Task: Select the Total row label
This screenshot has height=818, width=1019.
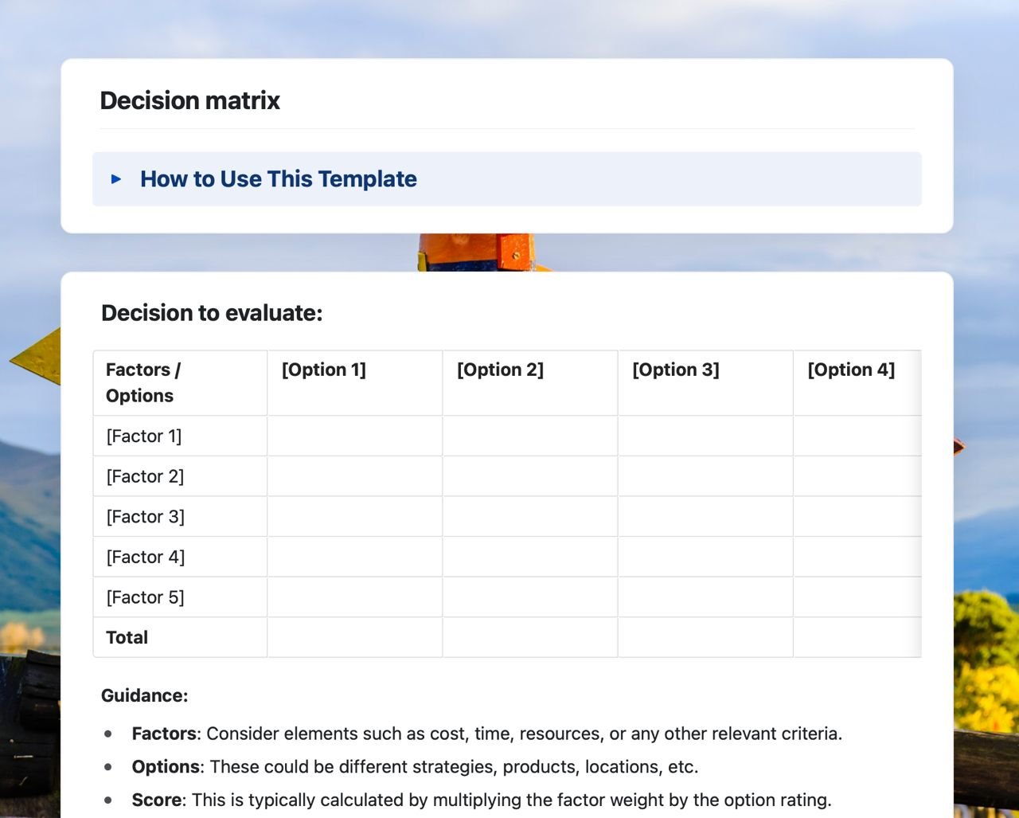Action: click(127, 637)
